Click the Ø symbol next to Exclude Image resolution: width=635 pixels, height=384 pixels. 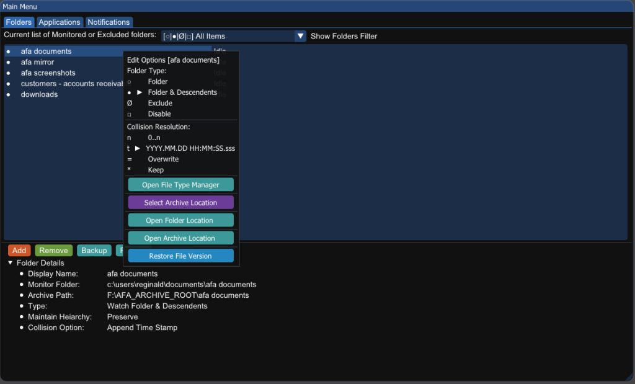(130, 103)
